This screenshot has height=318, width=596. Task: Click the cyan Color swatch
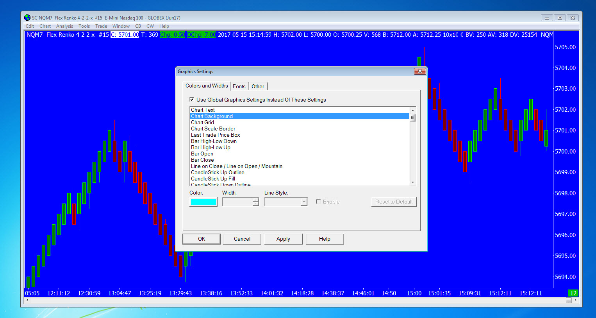[x=203, y=202]
